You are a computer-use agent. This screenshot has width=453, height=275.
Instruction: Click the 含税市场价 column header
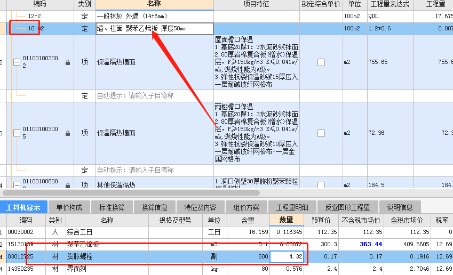tap(407, 220)
